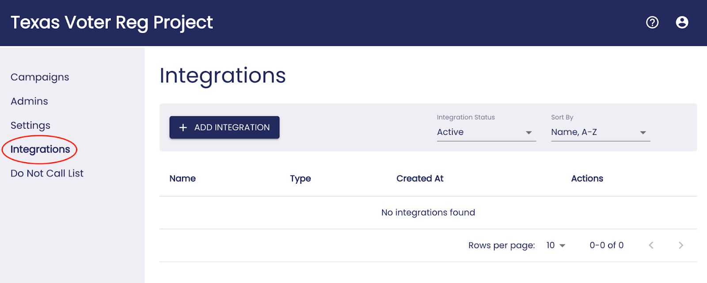
Task: Open the Sort By dropdown
Action: coord(601,132)
